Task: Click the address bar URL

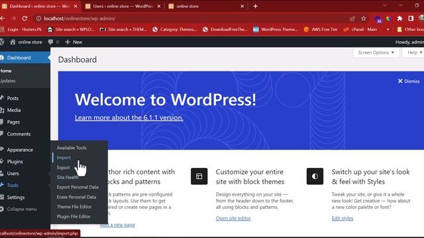Action: coord(79,19)
